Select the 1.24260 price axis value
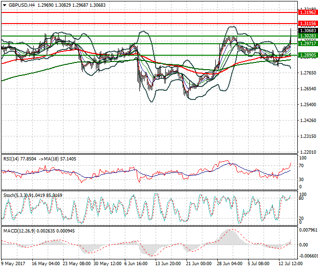The width and height of the screenshot is (318, 269). [x=308, y=121]
